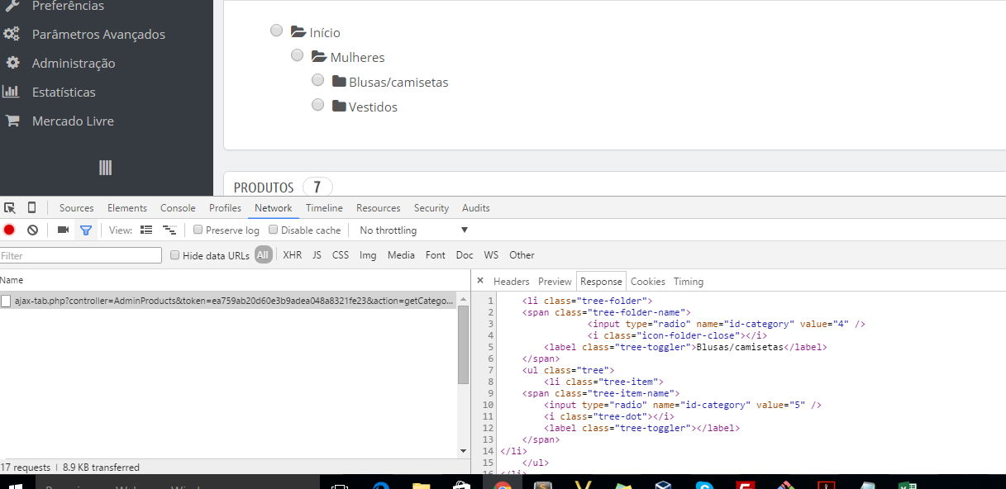This screenshot has width=1006, height=489.
Task: Enable the Disable cache checkbox
Action: point(273,230)
